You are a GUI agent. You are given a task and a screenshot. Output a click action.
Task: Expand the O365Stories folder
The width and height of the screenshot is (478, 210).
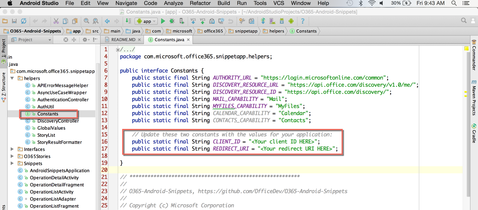coord(12,157)
